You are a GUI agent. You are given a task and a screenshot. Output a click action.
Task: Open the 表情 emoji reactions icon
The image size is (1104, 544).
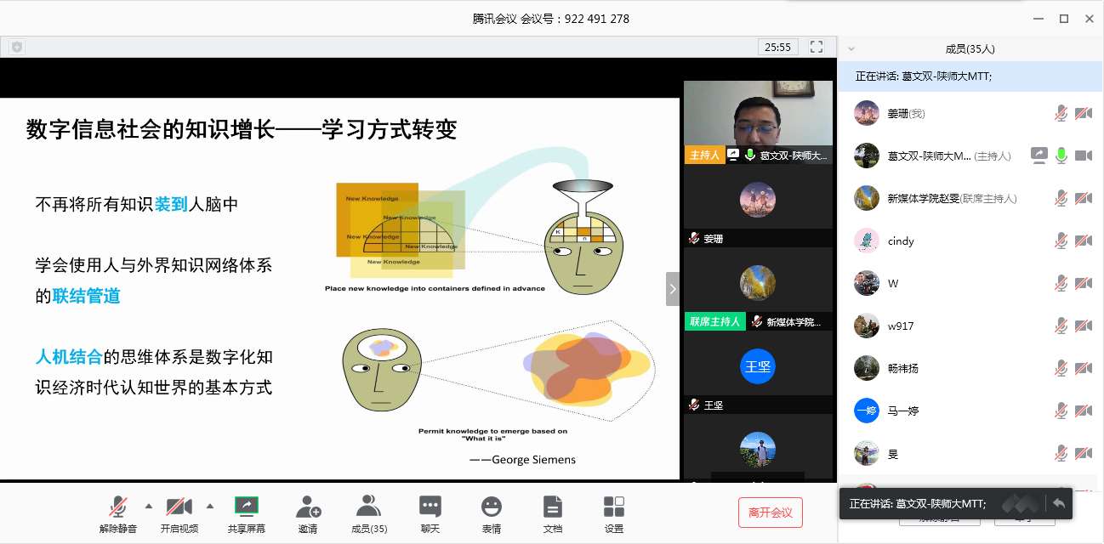coord(492,507)
